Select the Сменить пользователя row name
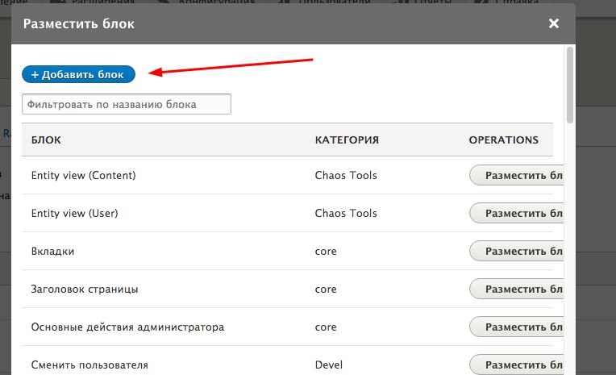616x375 pixels. coord(89,365)
